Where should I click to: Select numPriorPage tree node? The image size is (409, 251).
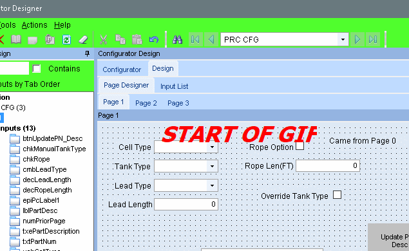tap(44, 221)
